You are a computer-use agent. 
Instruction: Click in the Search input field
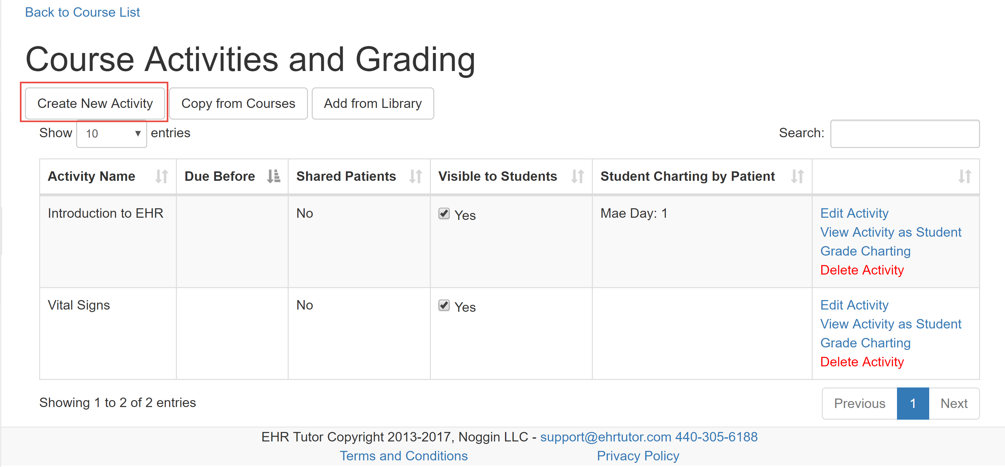[x=904, y=134]
